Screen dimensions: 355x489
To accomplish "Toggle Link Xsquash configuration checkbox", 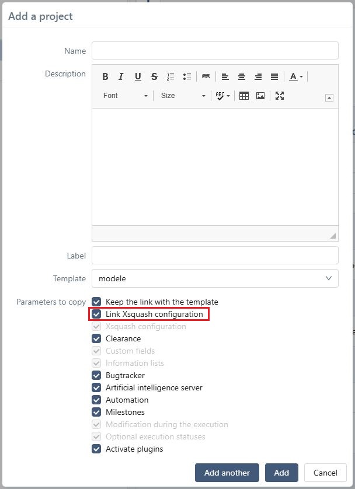I will [x=97, y=314].
